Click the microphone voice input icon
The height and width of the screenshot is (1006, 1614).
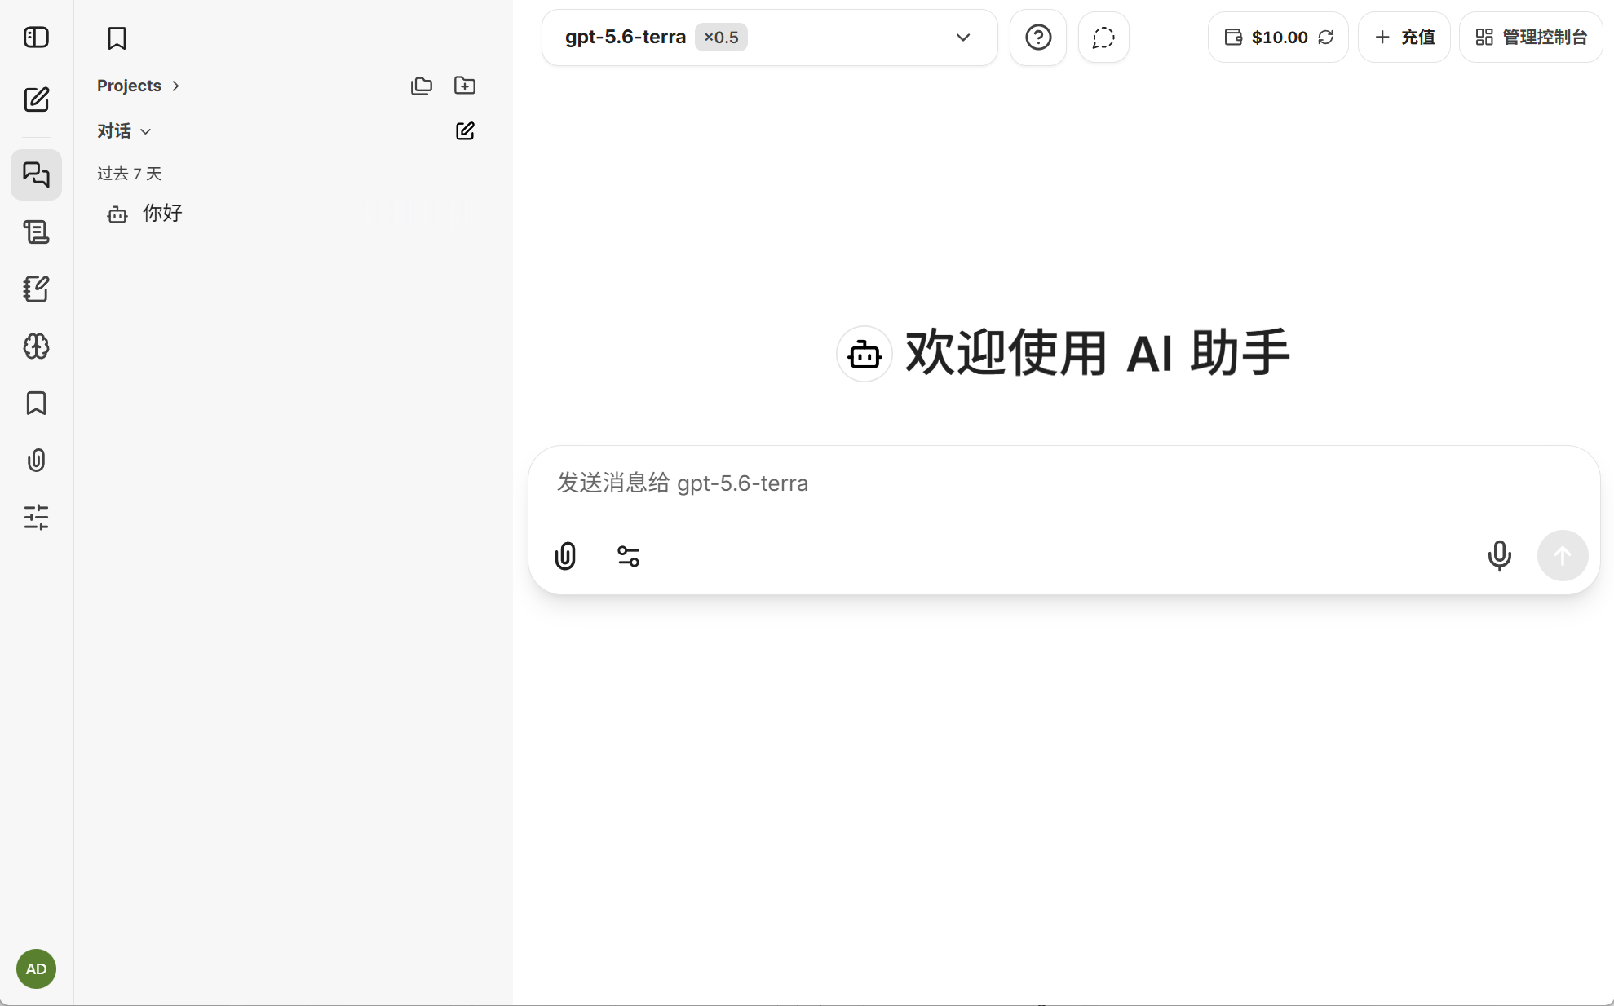click(x=1499, y=556)
